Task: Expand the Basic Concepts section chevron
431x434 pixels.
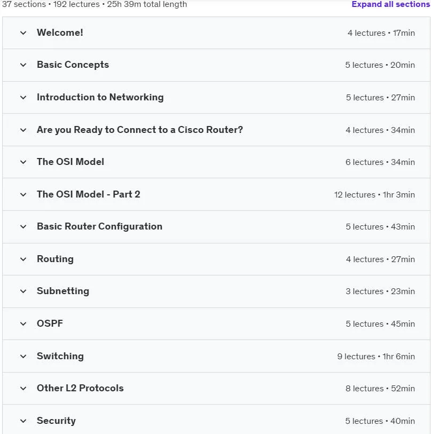Action: pyautogui.click(x=23, y=65)
